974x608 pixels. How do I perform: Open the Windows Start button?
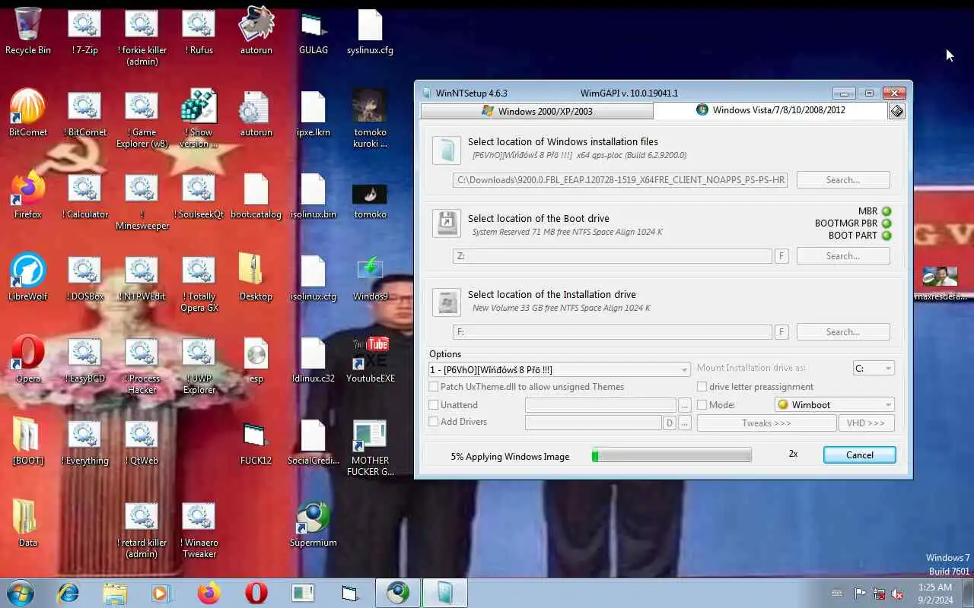[21, 593]
